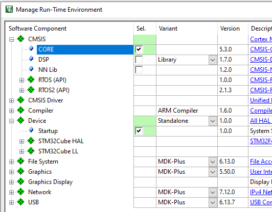Click the Network green diamond icon
Image resolution: width=272 pixels, height=212 pixels.
click(21, 192)
